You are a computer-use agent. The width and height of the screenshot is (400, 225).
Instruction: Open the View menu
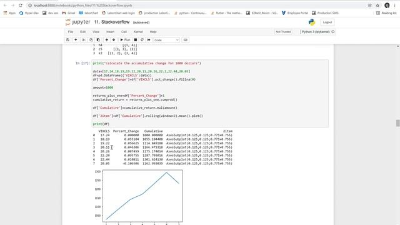(96, 32)
